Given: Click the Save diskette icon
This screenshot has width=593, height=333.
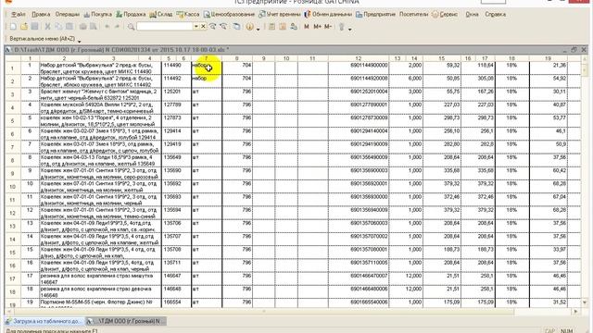Looking at the screenshot, I should tap(35, 27).
